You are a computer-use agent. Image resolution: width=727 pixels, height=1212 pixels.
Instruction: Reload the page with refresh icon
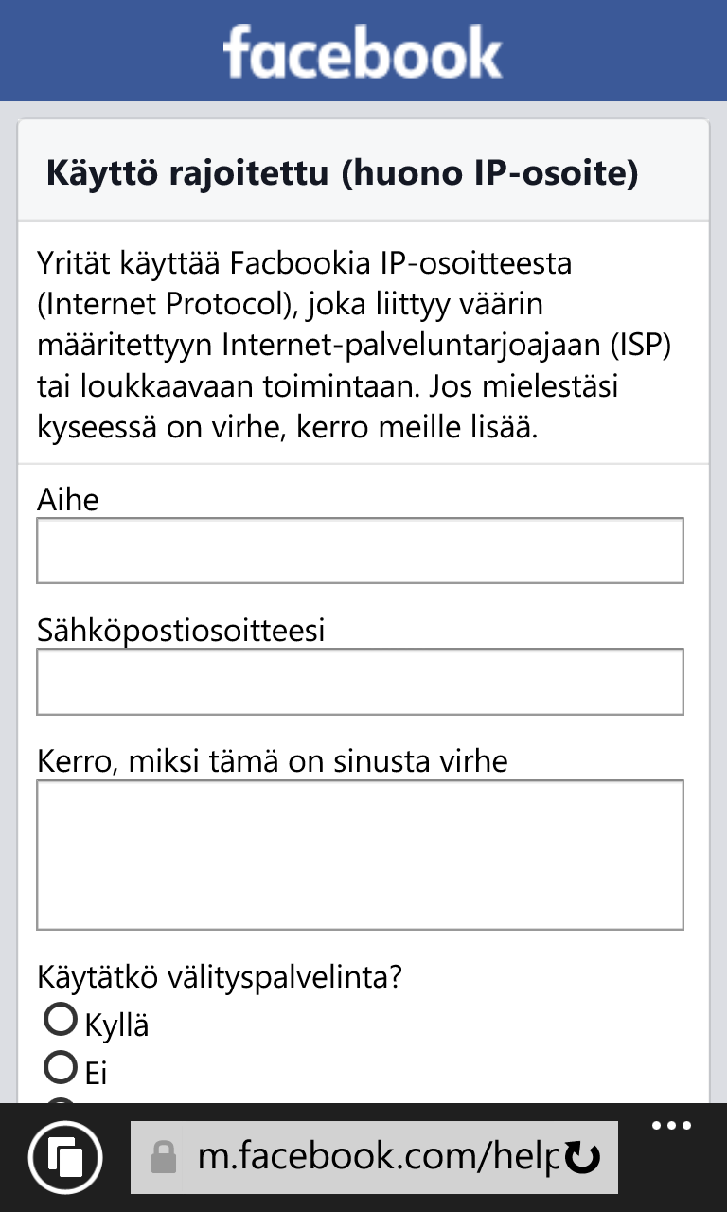click(x=582, y=1157)
